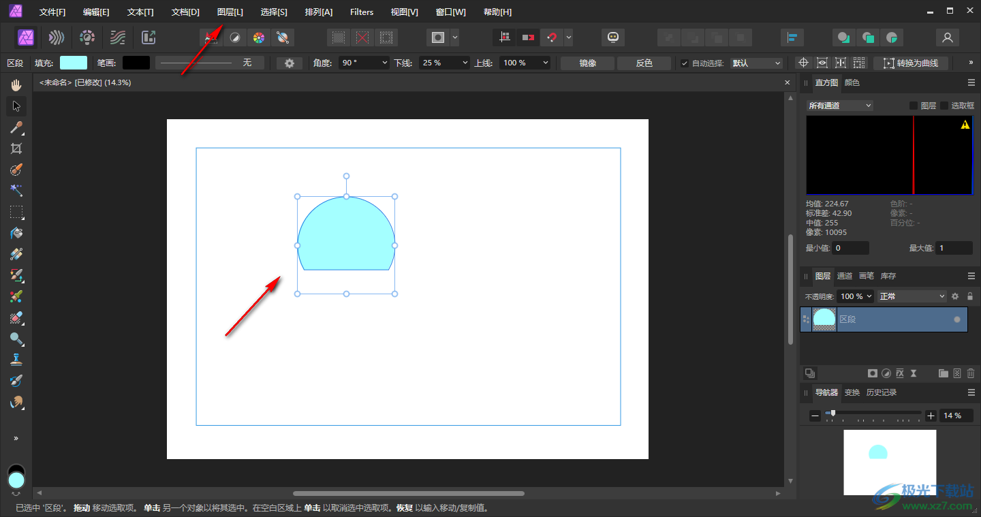The height and width of the screenshot is (517, 981).
Task: Select the Crop tool
Action: [x=16, y=148]
